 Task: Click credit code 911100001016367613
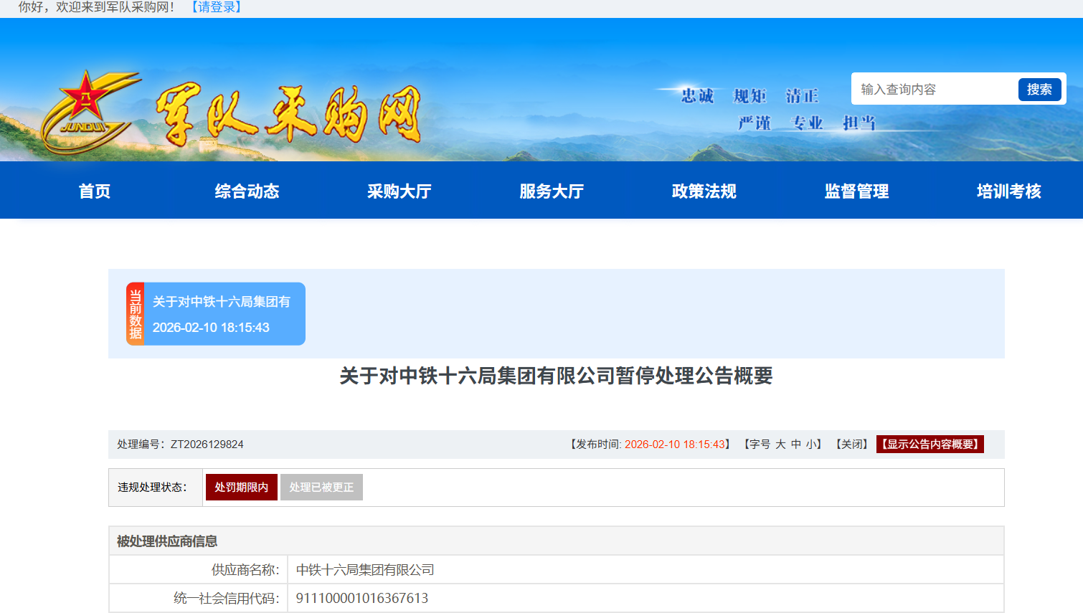click(x=362, y=598)
